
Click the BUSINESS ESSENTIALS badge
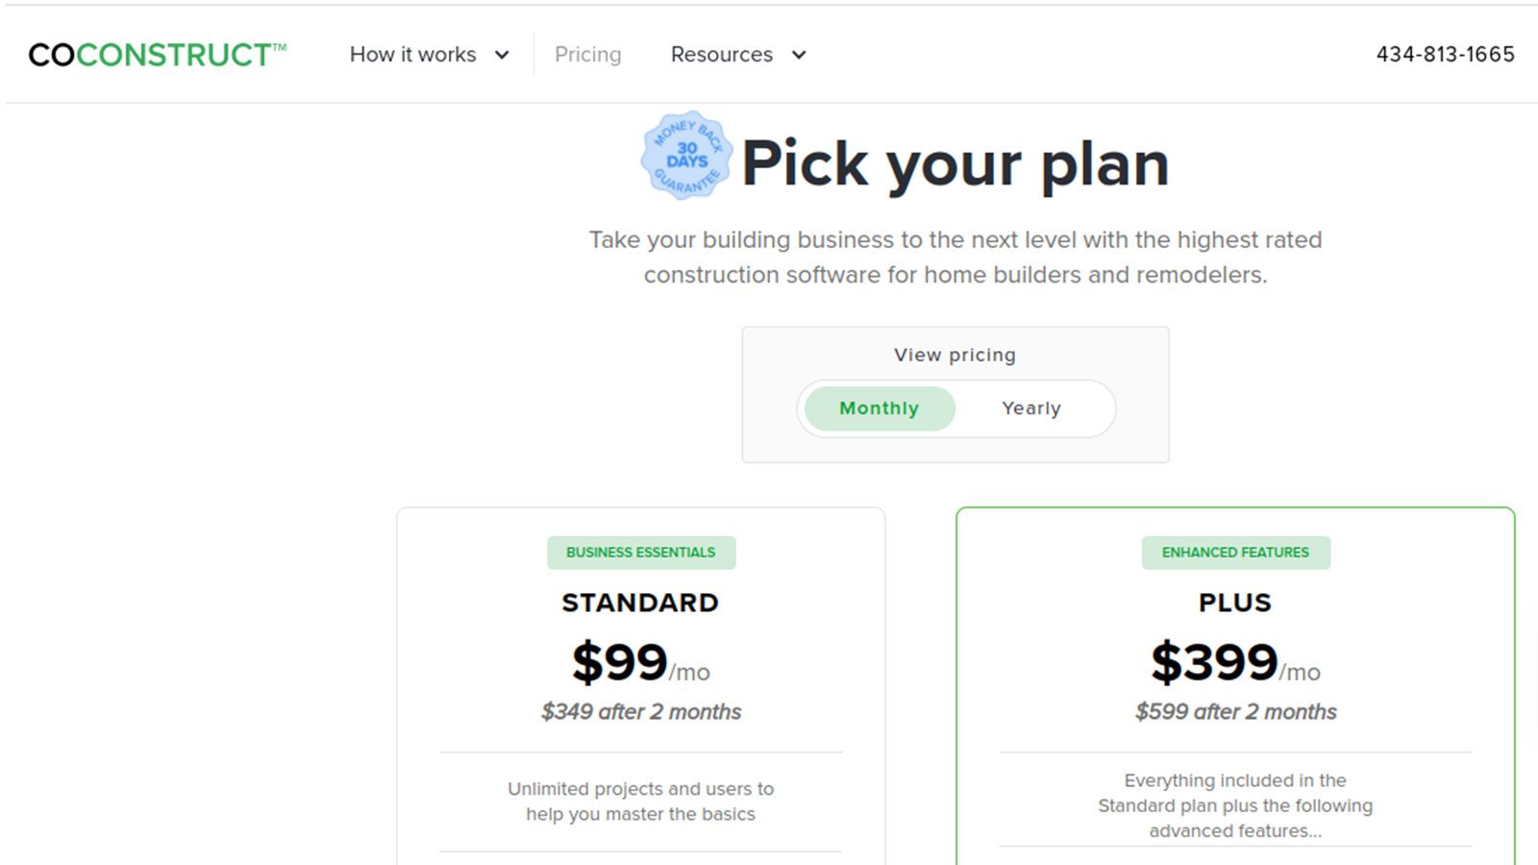[x=640, y=552]
